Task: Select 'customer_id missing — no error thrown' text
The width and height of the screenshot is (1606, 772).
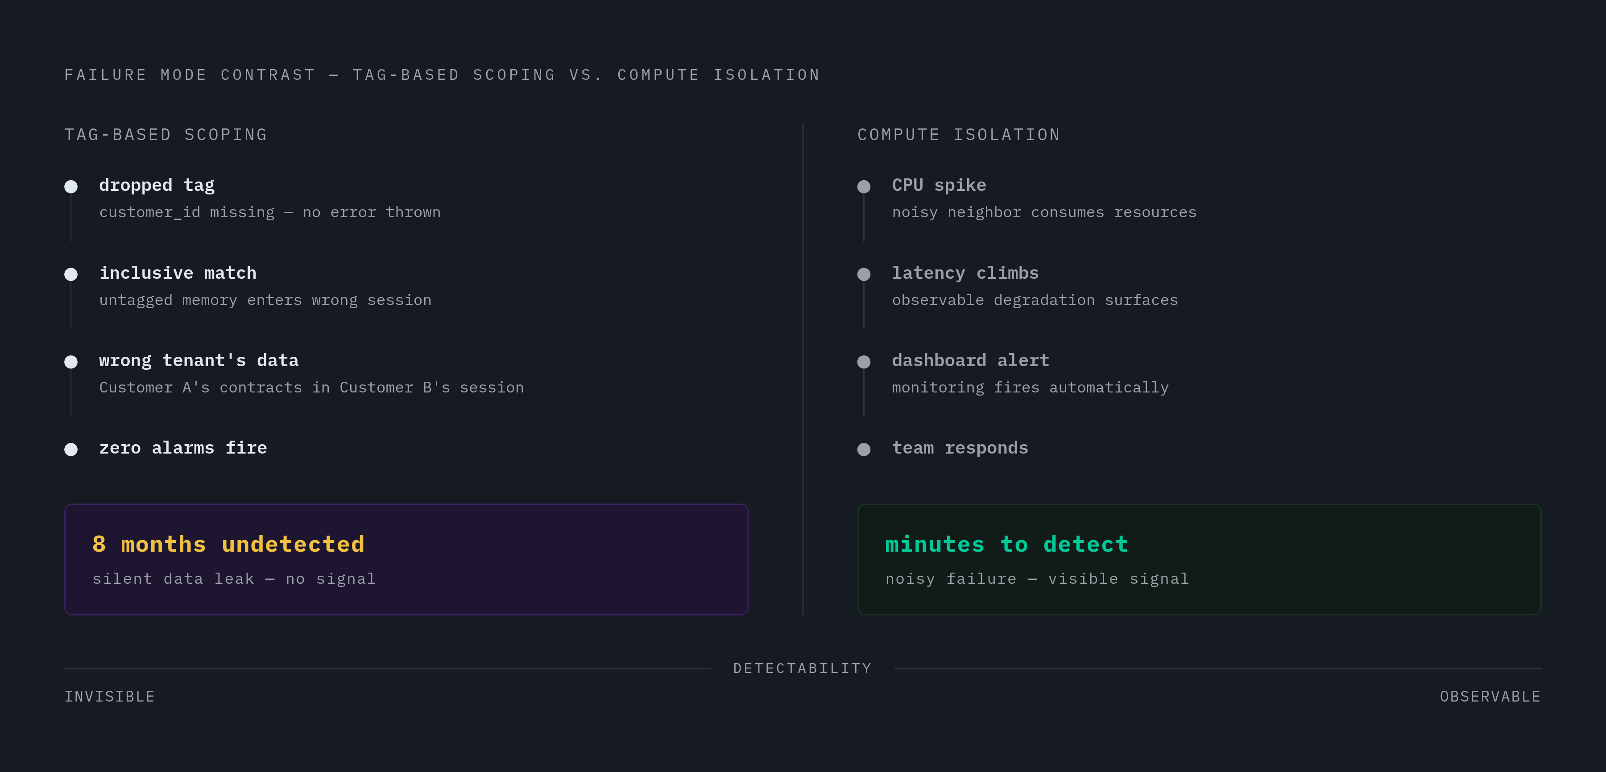Action: click(270, 212)
